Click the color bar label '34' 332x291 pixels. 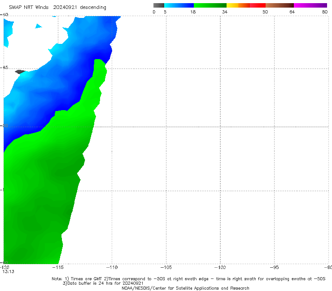pos(225,12)
